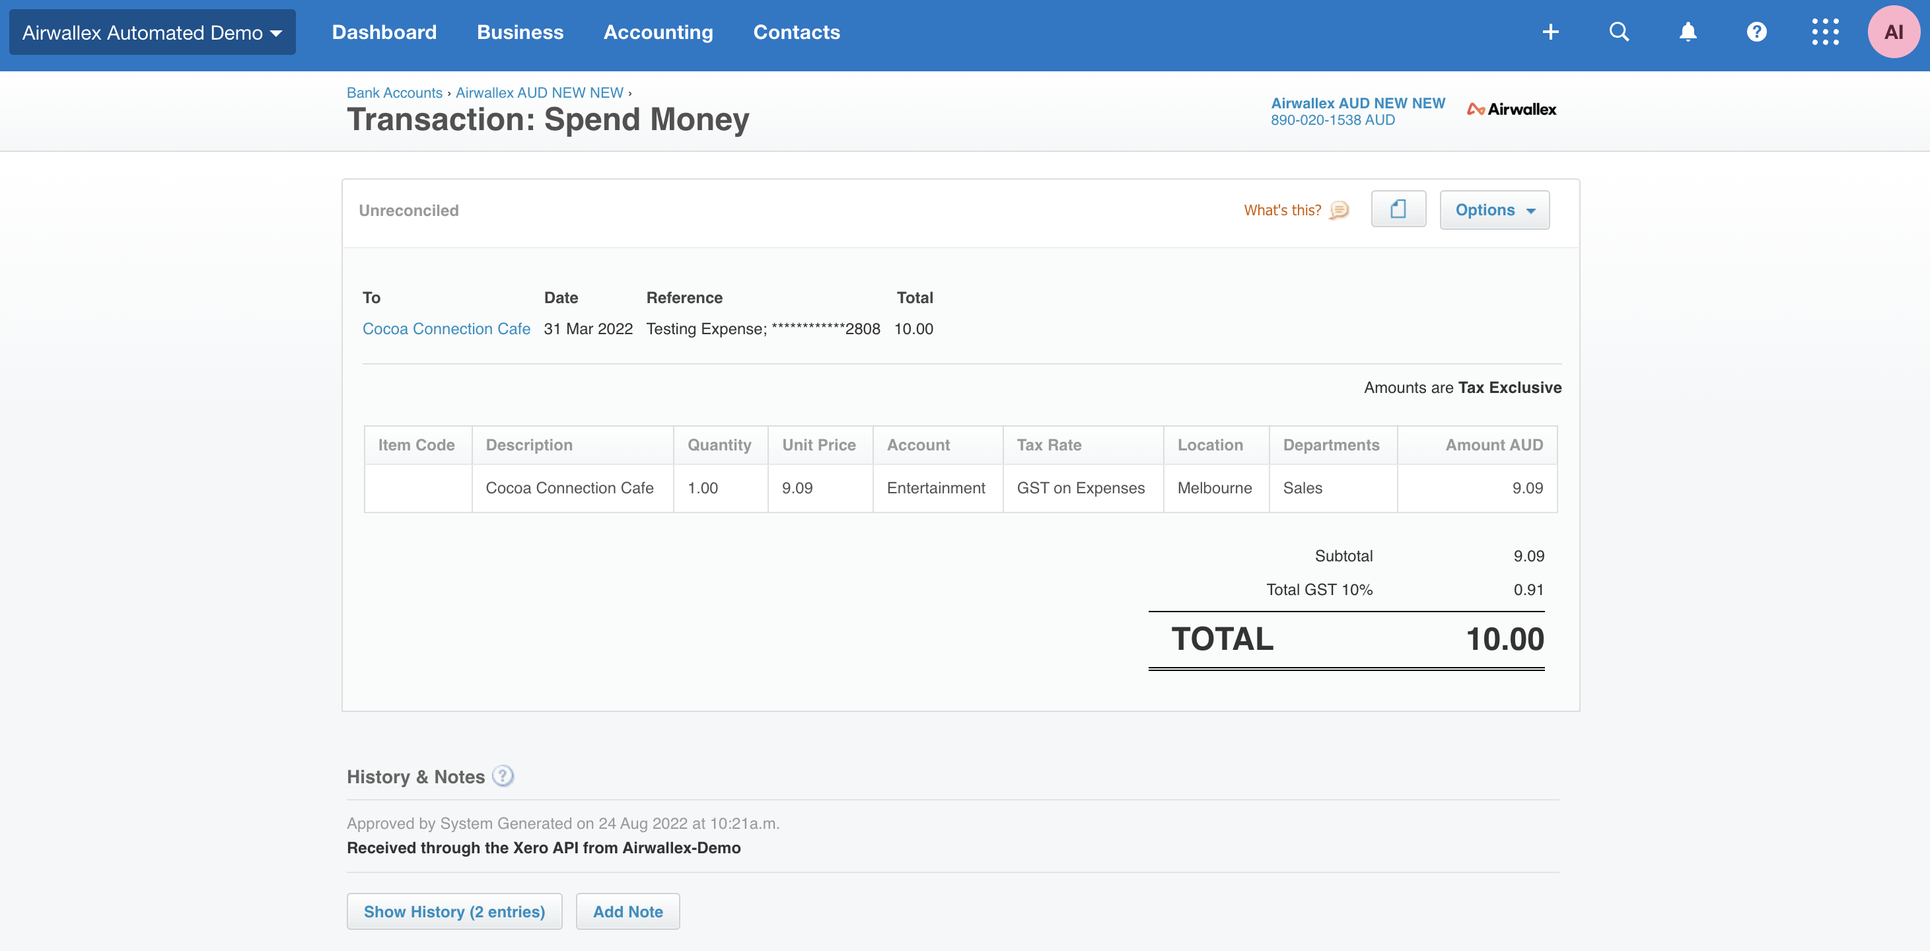Click the plus create-new icon
The image size is (1930, 951).
[1550, 32]
